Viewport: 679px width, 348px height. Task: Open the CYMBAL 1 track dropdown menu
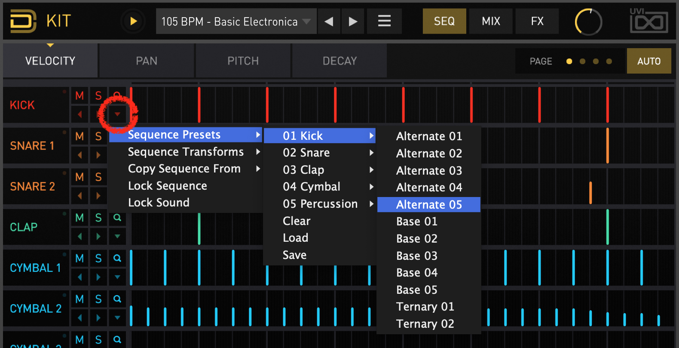117,277
